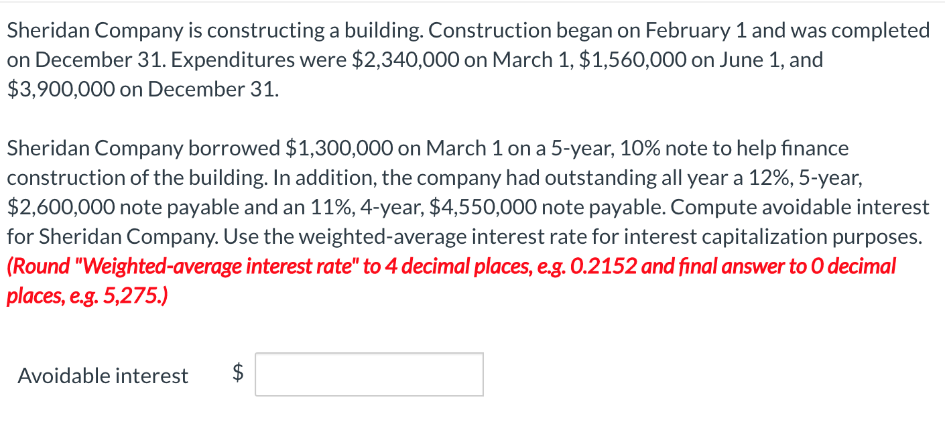The height and width of the screenshot is (426, 945).
Task: Click the $3,900,000 December 31 expenditure amount
Action: point(60,89)
